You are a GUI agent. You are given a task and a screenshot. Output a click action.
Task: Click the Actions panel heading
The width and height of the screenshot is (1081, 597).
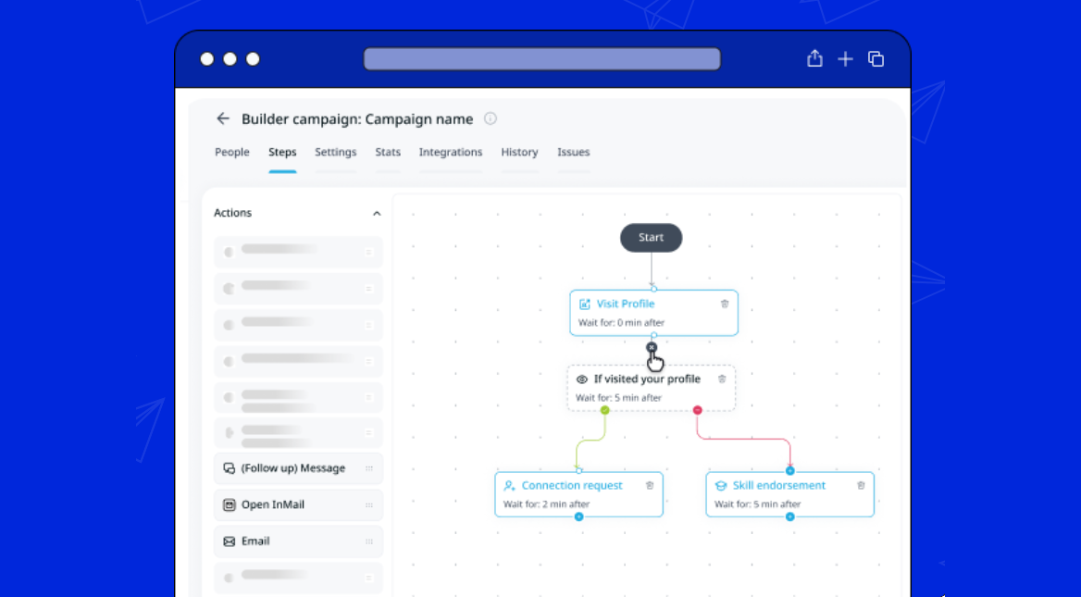[x=232, y=213]
